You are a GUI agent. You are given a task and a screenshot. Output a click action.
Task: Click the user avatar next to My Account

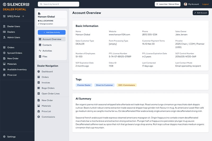pyautogui.click(x=185, y=4)
